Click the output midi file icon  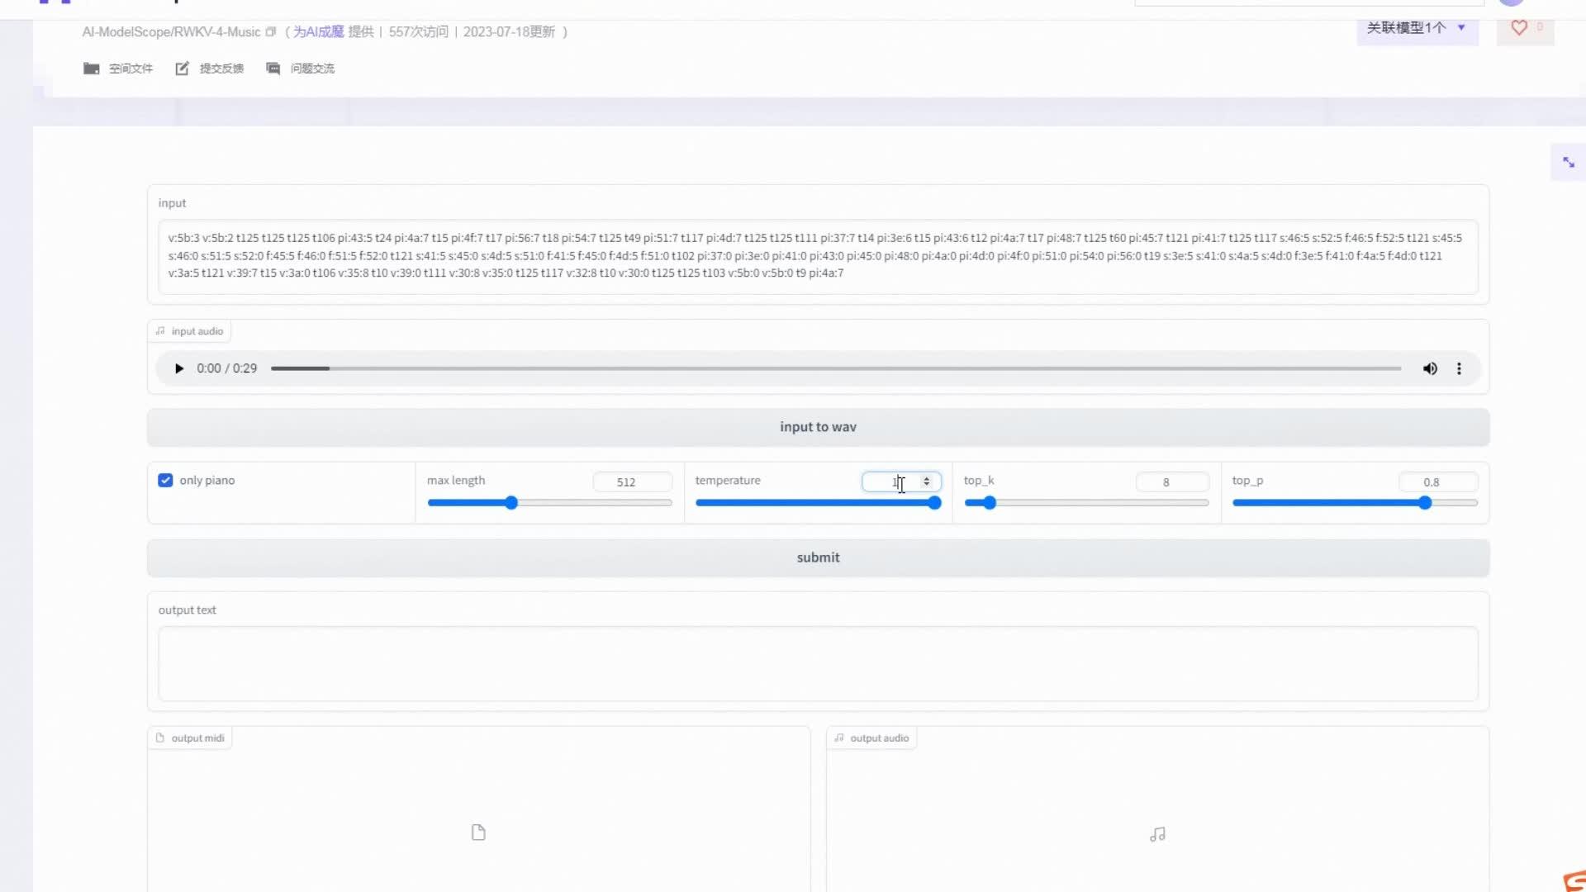[x=478, y=833]
